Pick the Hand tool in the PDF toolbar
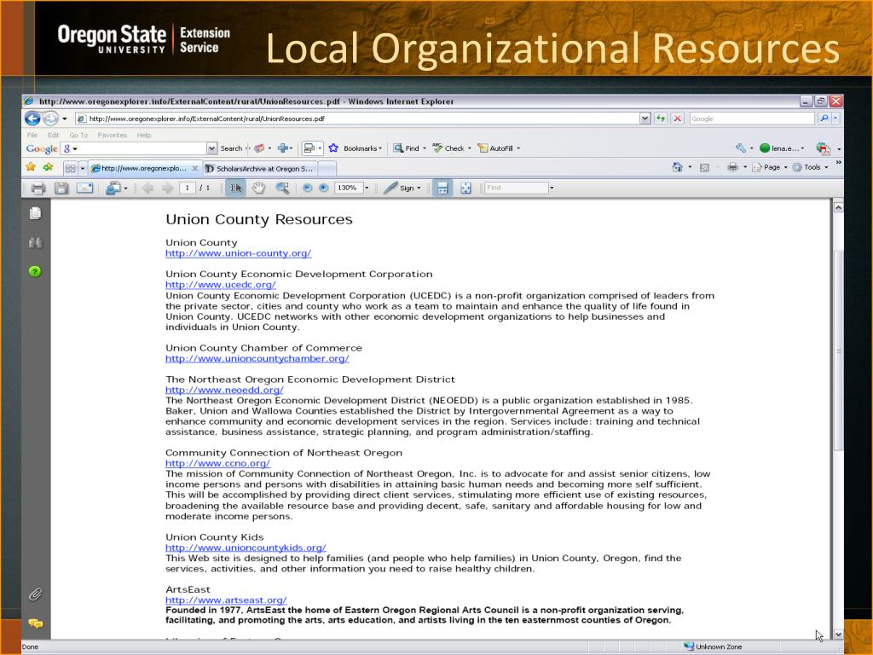 click(259, 188)
